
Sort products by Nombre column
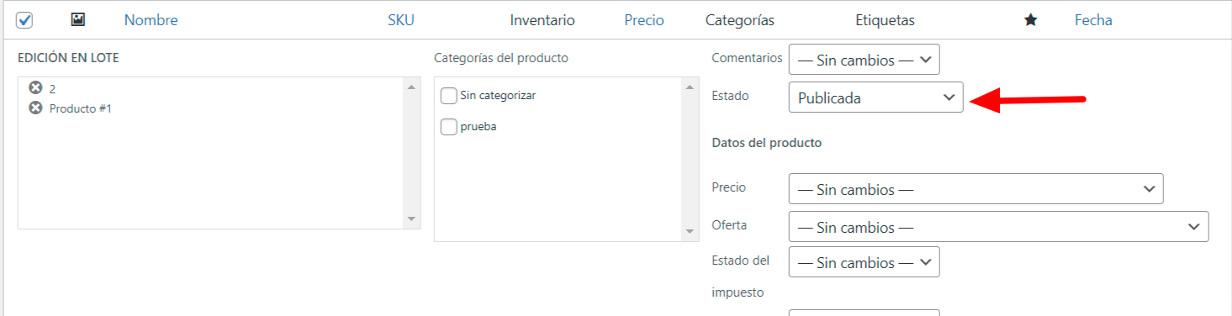click(x=151, y=20)
